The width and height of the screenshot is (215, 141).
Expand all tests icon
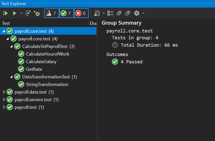pos(119,13)
